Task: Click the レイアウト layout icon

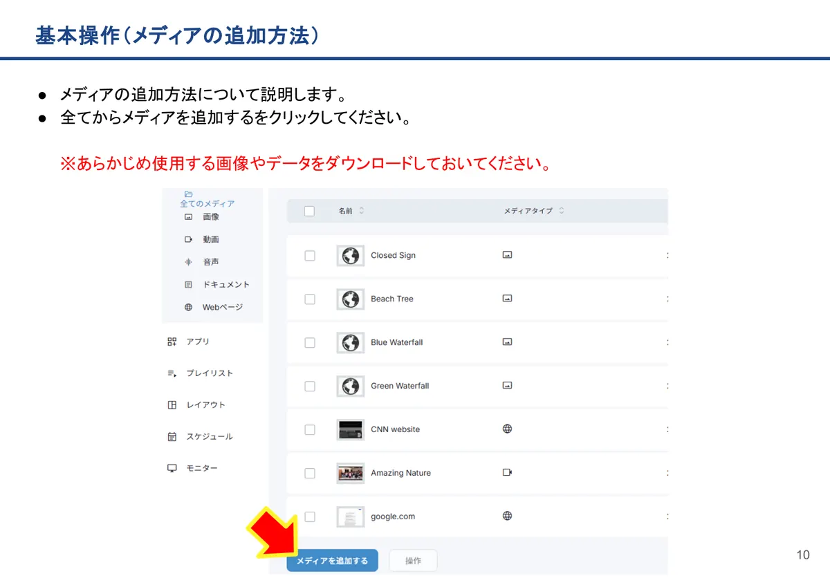Action: 172,405
